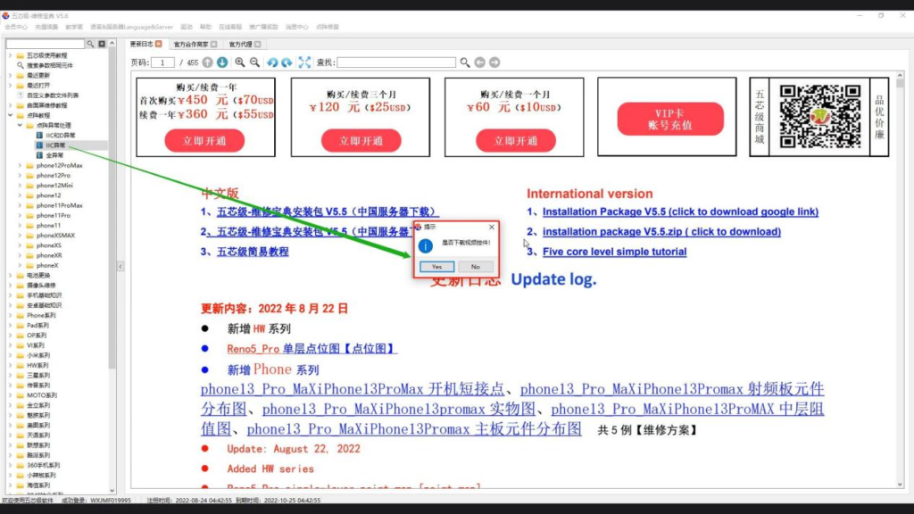Go to next search result arrow
This screenshot has width=914, height=514.
click(494, 62)
